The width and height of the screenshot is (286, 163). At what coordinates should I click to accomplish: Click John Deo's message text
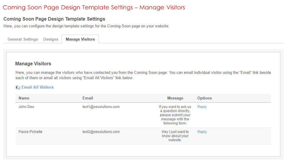click(175, 115)
